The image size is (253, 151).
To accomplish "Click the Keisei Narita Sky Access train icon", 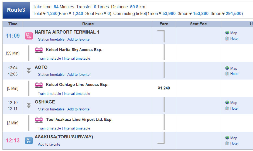I will pyautogui.click(x=39, y=50).
